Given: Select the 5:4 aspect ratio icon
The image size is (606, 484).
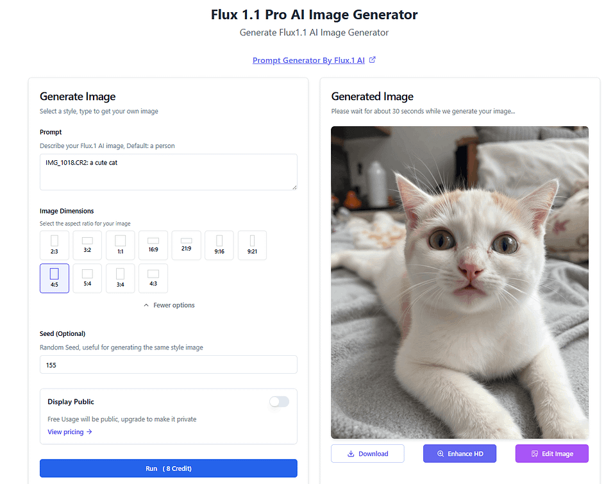Looking at the screenshot, I should [x=87, y=278].
